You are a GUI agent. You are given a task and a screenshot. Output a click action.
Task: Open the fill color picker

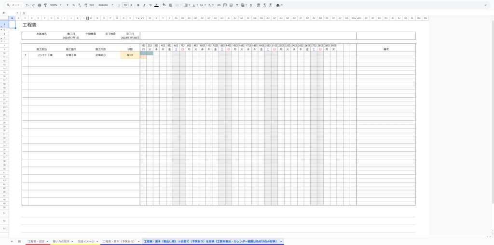pos(164,5)
